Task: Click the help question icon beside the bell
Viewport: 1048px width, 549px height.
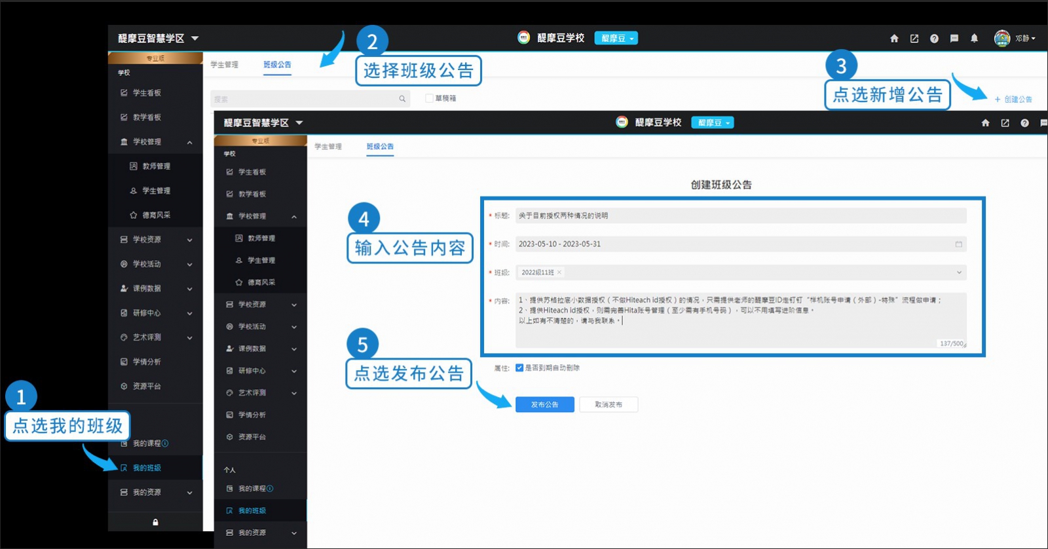Action: (x=934, y=39)
